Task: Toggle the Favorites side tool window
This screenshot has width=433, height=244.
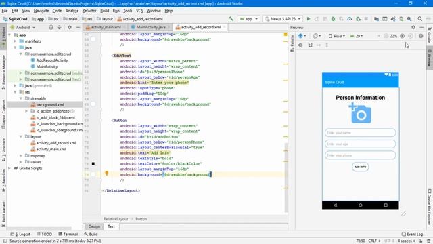Action: click(3, 180)
